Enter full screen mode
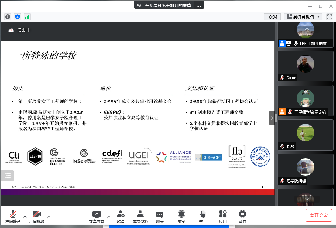Screen dimensions: 336x228 click(x=329, y=17)
